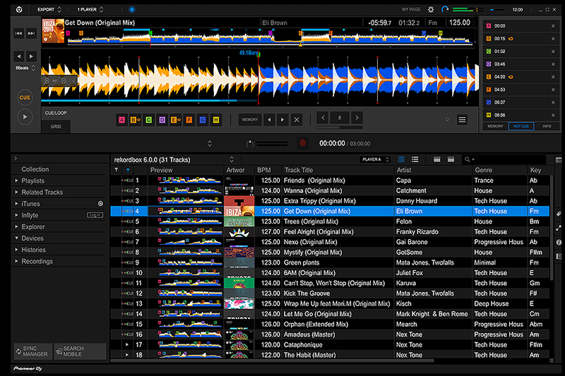This screenshot has height=376, width=565.
Task: Select green hot cue pad C
Action: pyautogui.click(x=148, y=120)
